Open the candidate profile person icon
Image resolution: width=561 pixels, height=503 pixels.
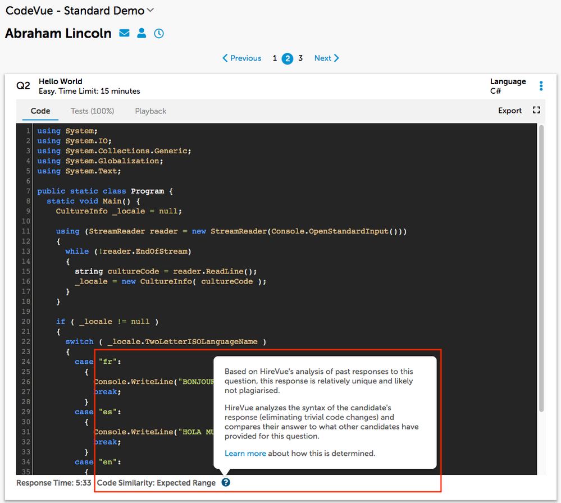point(142,34)
